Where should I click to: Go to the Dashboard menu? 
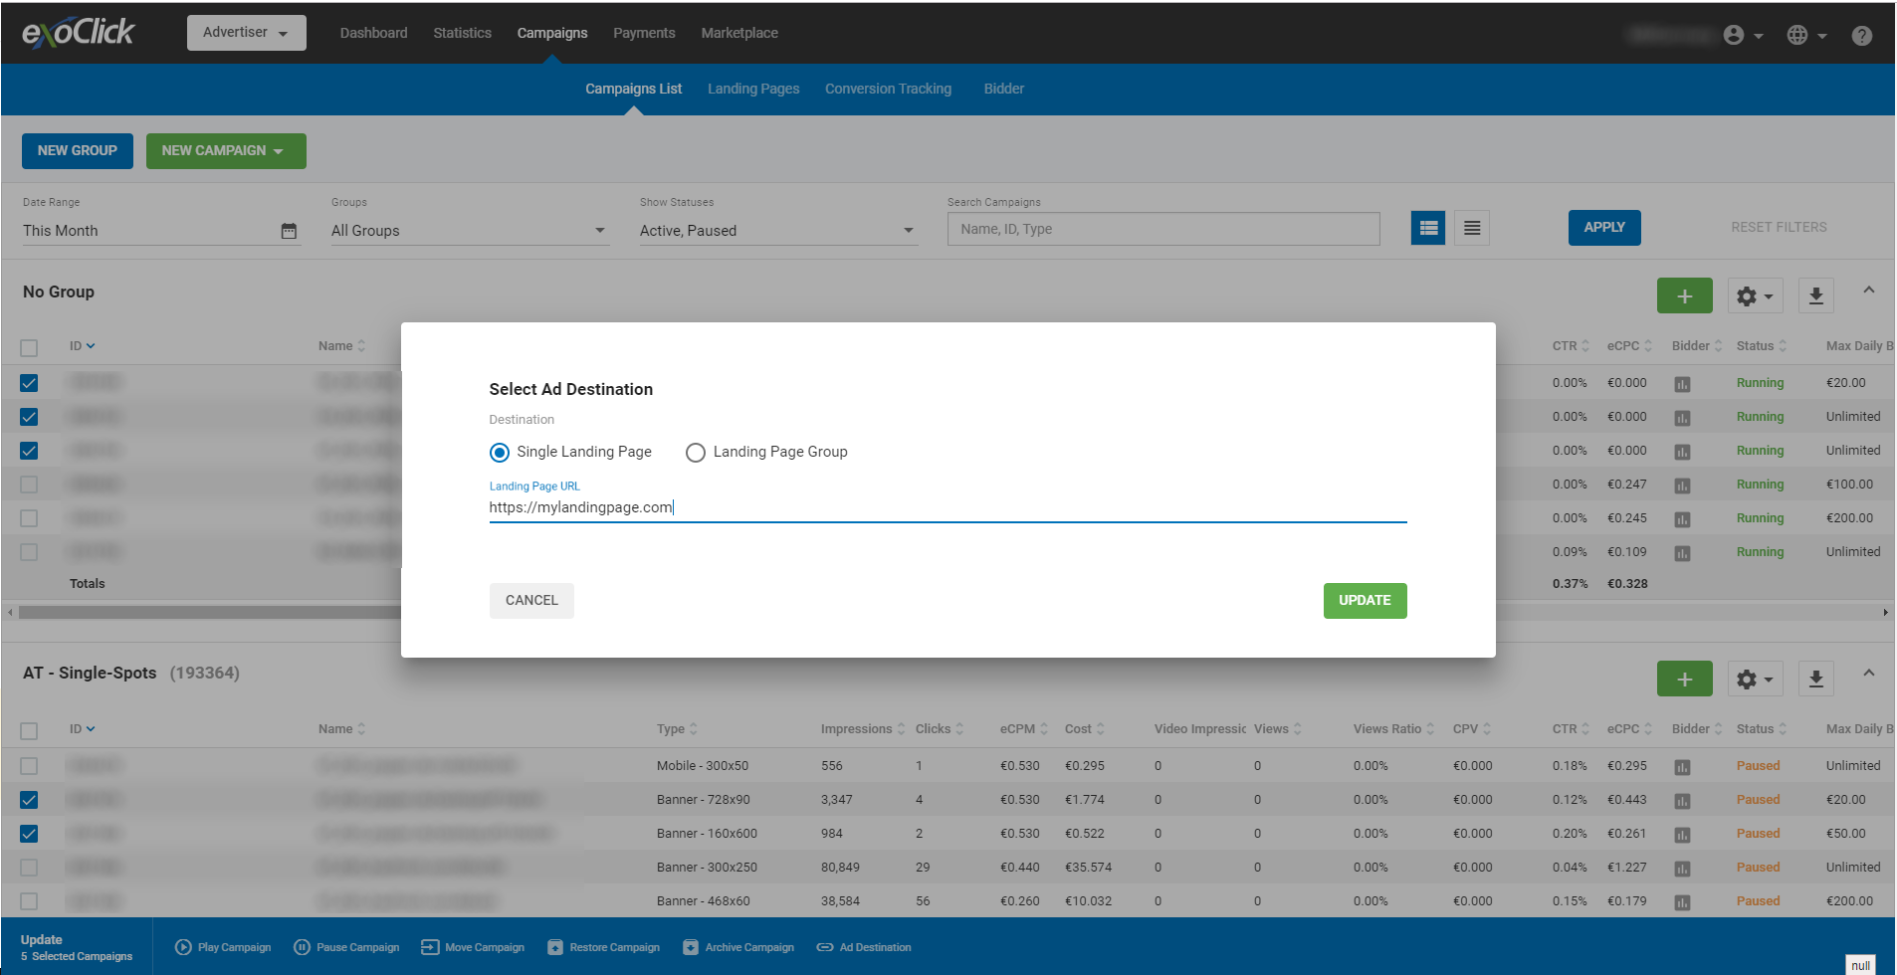[x=373, y=33]
